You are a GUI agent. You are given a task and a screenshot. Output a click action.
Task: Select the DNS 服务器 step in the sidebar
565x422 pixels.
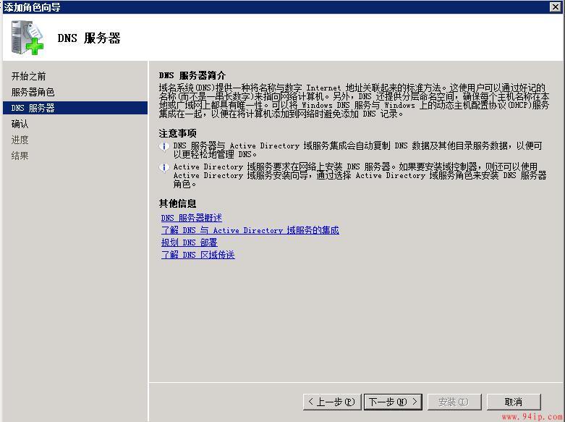[x=75, y=108]
